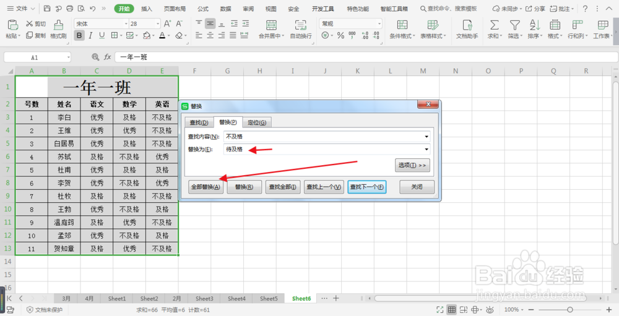619x316 pixels.
Task: Click the Replace (替换(R)) button
Action: [x=244, y=187]
